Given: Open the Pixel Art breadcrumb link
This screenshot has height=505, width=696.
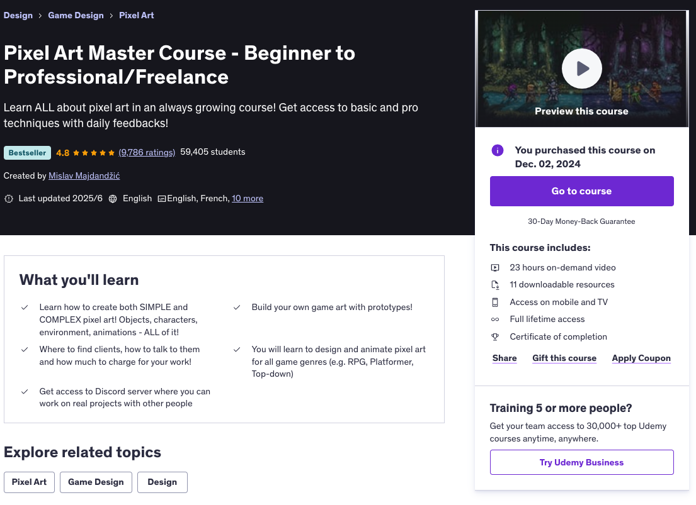Looking at the screenshot, I should click(x=136, y=15).
